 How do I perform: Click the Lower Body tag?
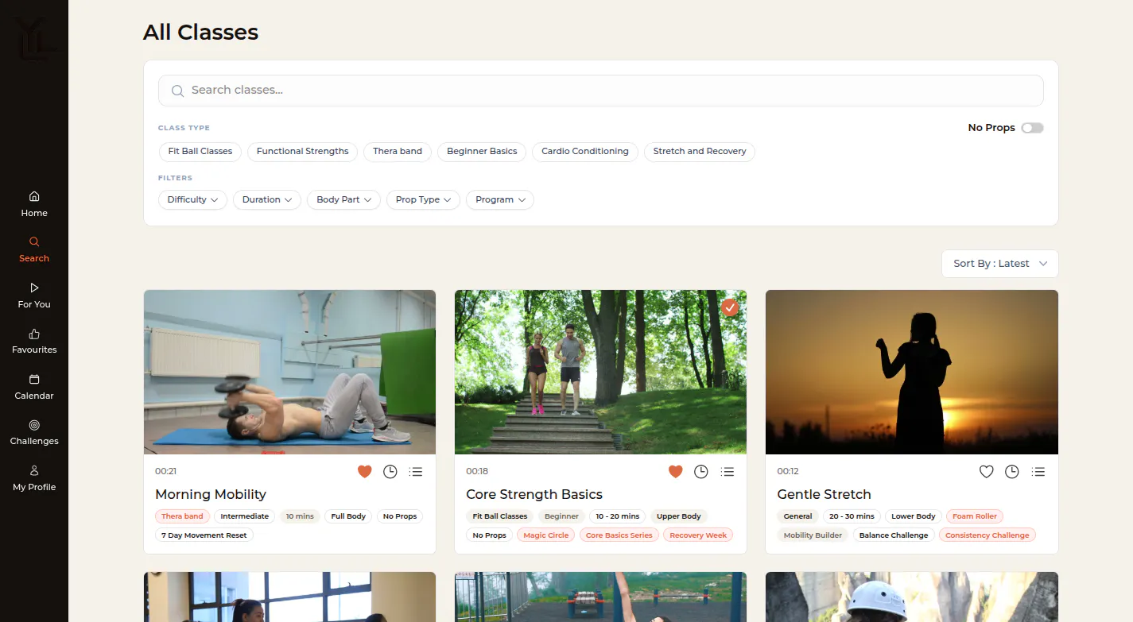[x=914, y=516]
